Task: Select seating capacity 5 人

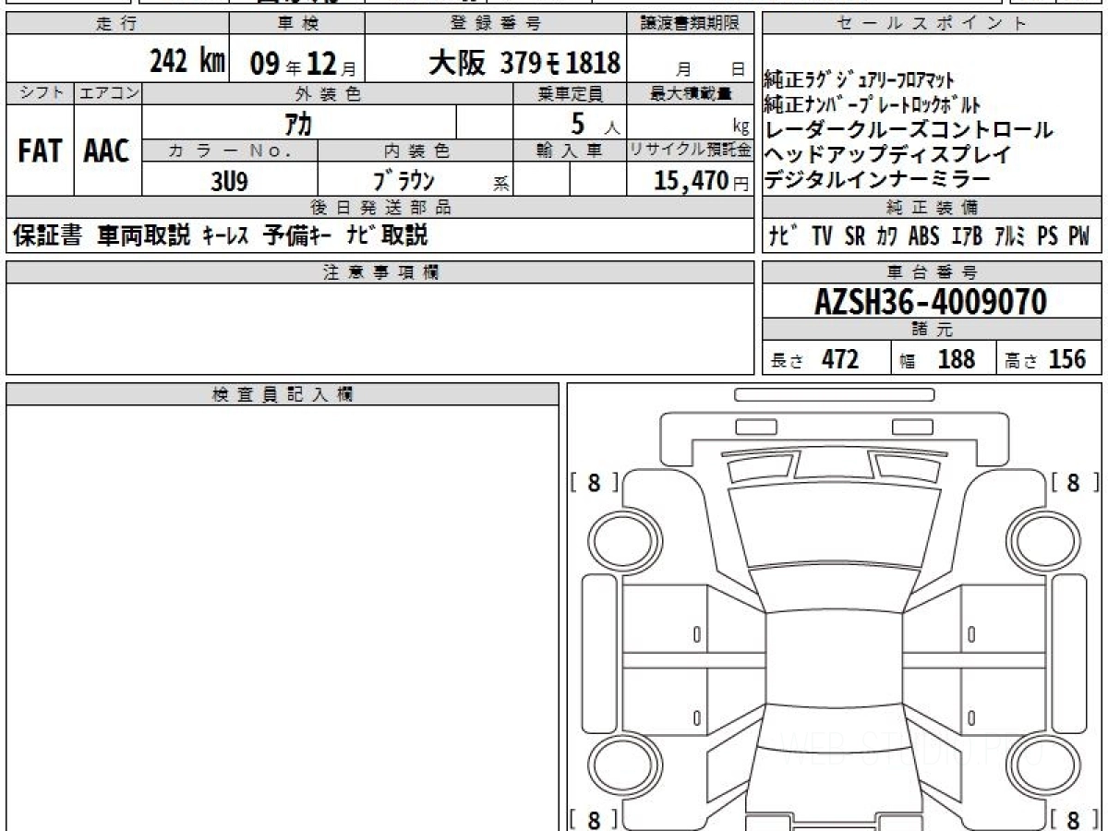Action: [x=596, y=123]
